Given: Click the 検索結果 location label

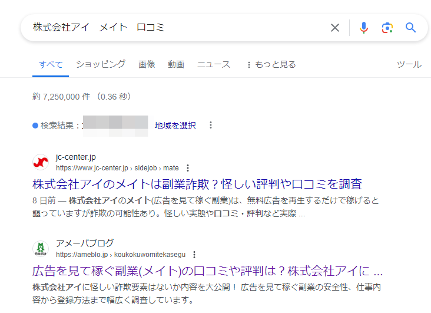Looking at the screenshot, I should [60, 126].
